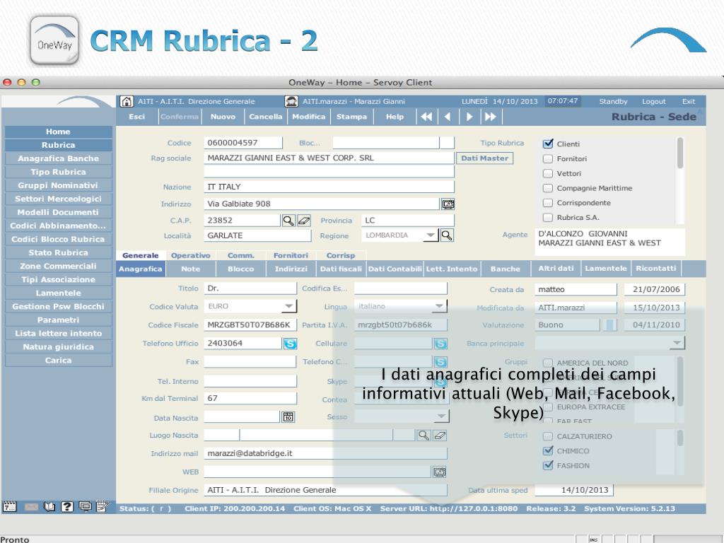
Task: Clear Luogo Nascita with eraser icon
Action: point(440,435)
